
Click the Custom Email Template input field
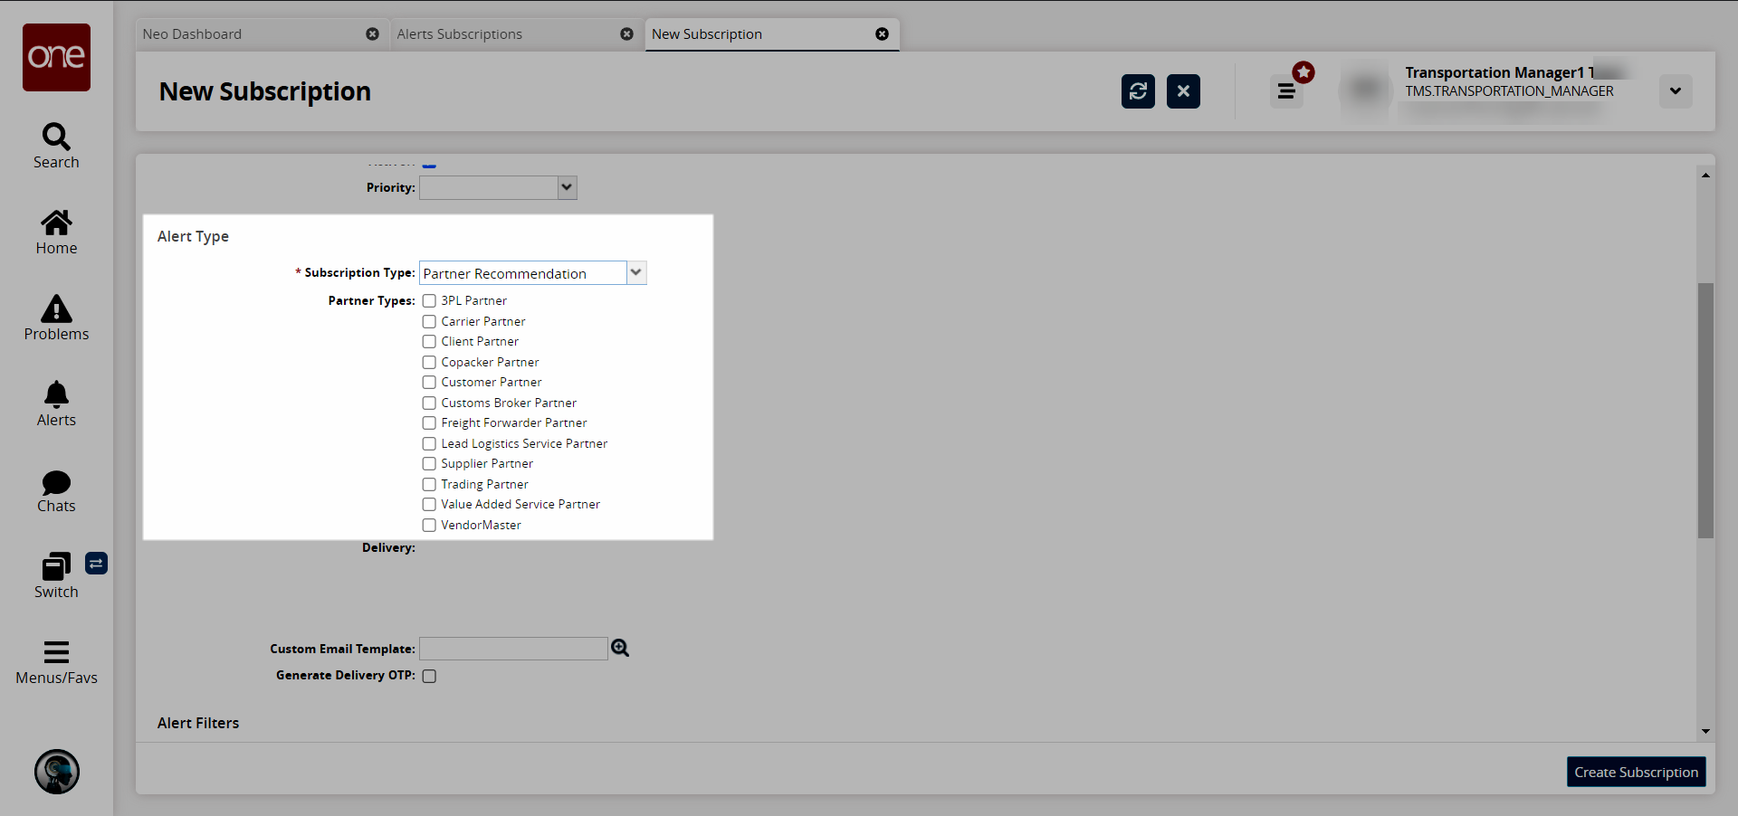click(513, 649)
